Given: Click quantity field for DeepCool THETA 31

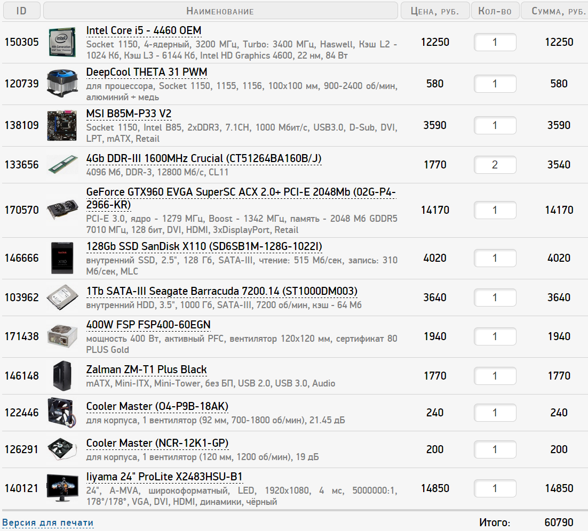Looking at the screenshot, I should 495,84.
